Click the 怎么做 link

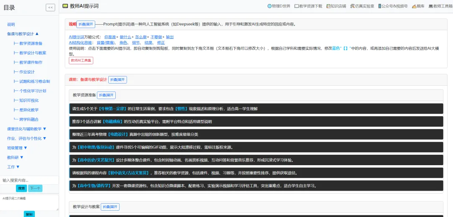(x=141, y=37)
